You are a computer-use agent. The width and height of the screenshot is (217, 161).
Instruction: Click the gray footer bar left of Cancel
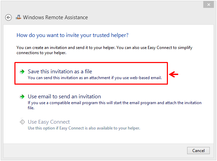94,150
